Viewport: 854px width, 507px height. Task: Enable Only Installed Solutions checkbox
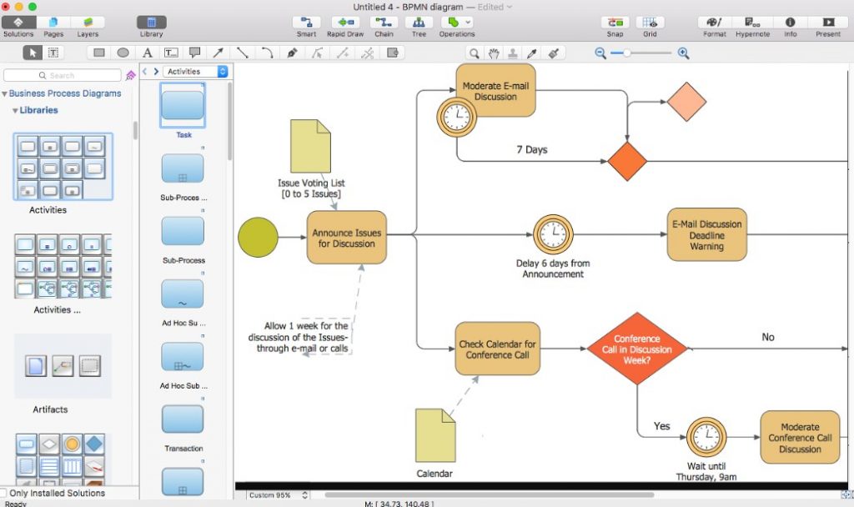point(3,493)
